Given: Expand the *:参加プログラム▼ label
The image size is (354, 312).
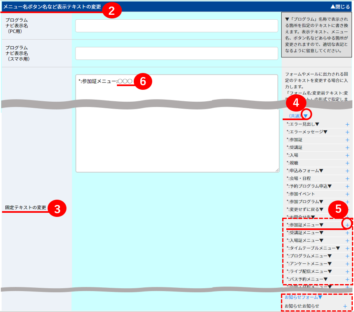Looking at the screenshot, I should pos(305,201).
